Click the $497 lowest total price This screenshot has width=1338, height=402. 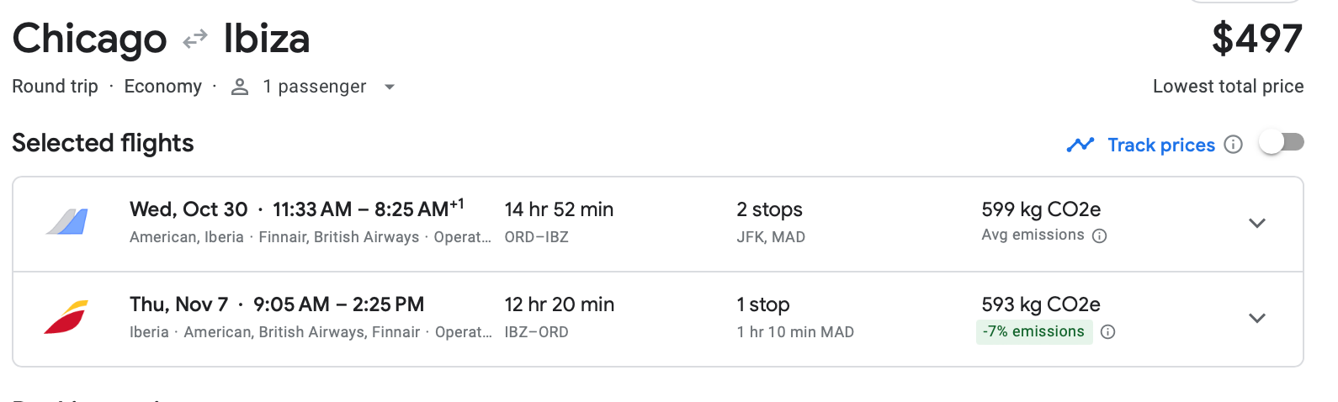(1256, 40)
